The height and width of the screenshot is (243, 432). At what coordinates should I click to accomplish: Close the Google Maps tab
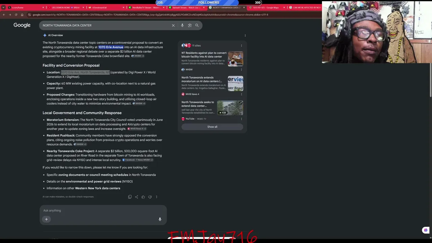[x=284, y=7]
